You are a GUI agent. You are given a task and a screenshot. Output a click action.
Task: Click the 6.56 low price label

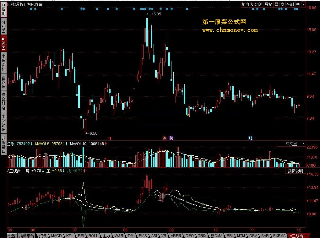coord(94,133)
